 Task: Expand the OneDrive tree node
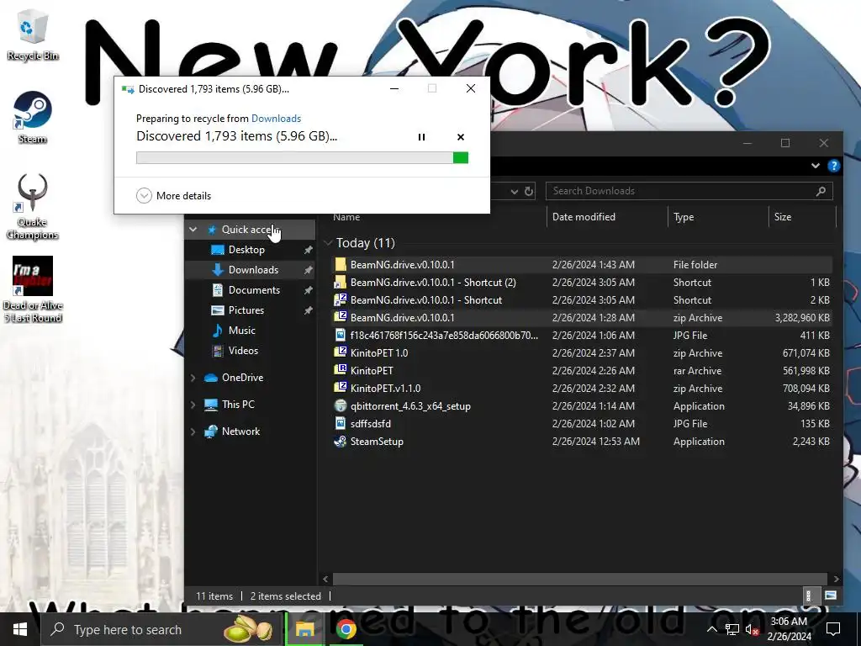point(193,378)
